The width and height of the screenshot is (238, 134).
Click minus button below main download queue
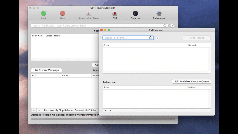click(x=39, y=110)
